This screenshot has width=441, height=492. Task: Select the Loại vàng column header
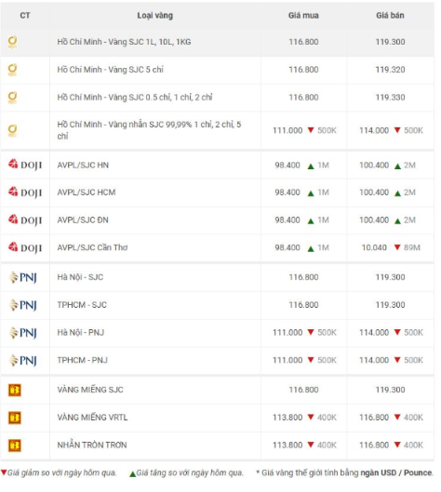[x=155, y=16]
